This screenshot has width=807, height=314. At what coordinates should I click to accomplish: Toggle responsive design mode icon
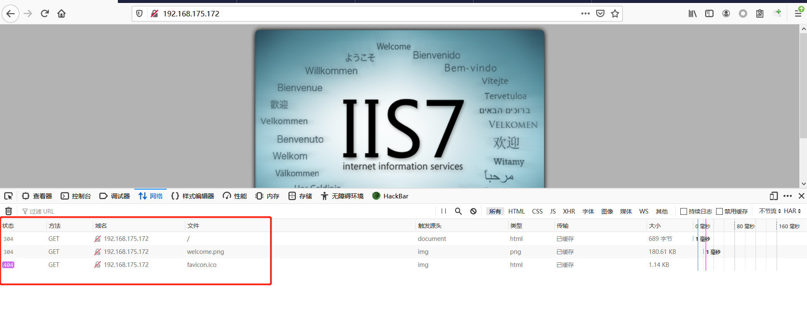tap(773, 196)
